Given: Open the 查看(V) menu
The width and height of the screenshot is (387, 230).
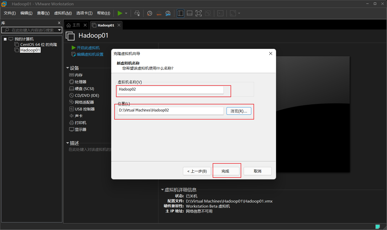Looking at the screenshot, I should point(43,13).
